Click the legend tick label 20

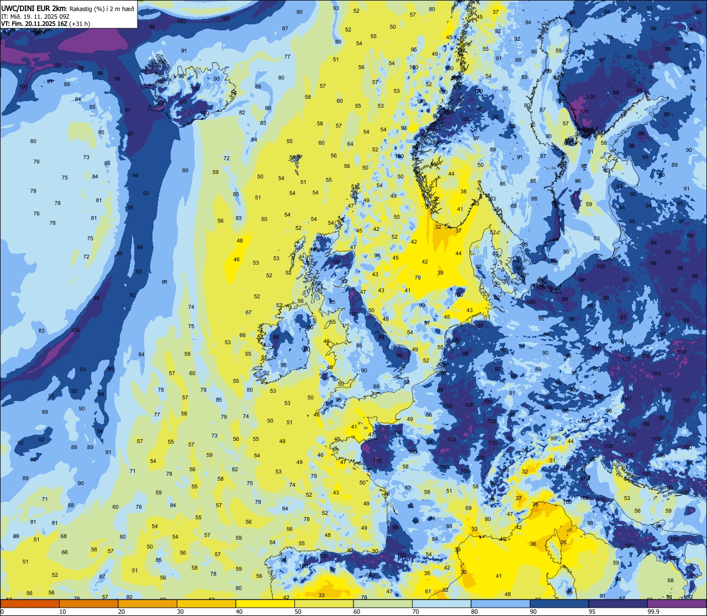122,612
